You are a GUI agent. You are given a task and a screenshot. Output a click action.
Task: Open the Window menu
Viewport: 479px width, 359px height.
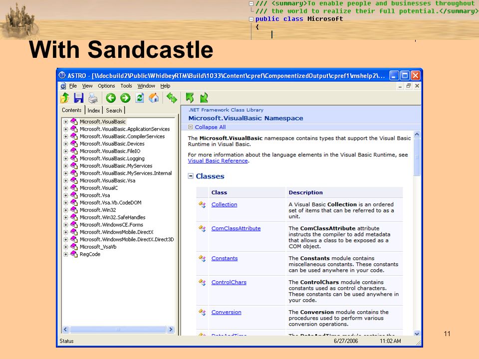146,86
